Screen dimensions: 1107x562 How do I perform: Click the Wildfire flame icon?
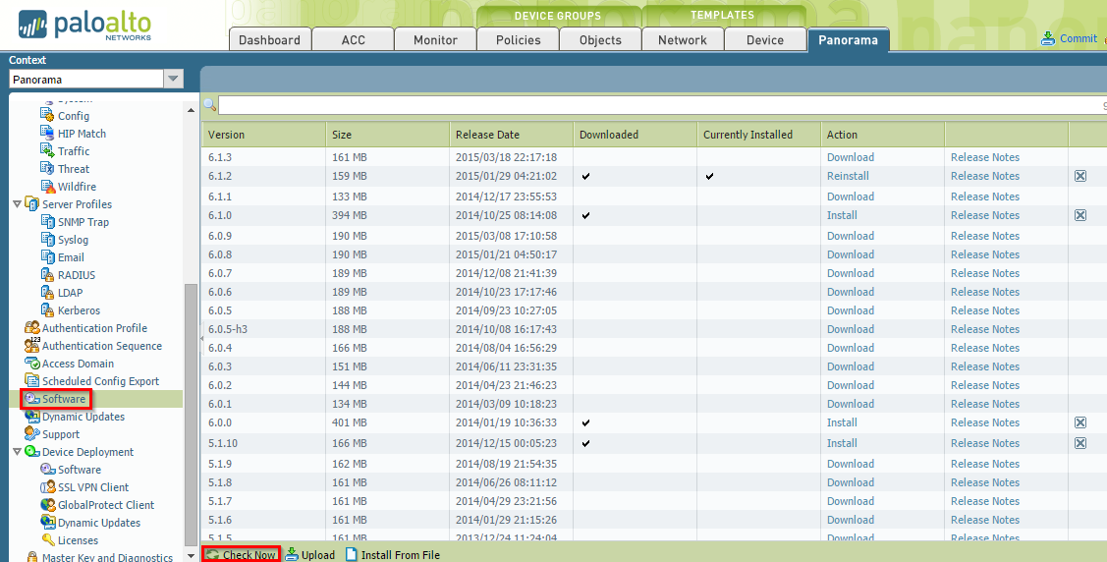pyautogui.click(x=47, y=187)
